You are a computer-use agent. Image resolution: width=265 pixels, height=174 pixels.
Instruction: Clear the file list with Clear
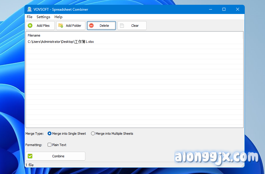(132, 26)
